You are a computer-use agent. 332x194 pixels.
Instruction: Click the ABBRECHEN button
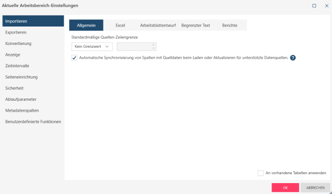tap(315, 187)
